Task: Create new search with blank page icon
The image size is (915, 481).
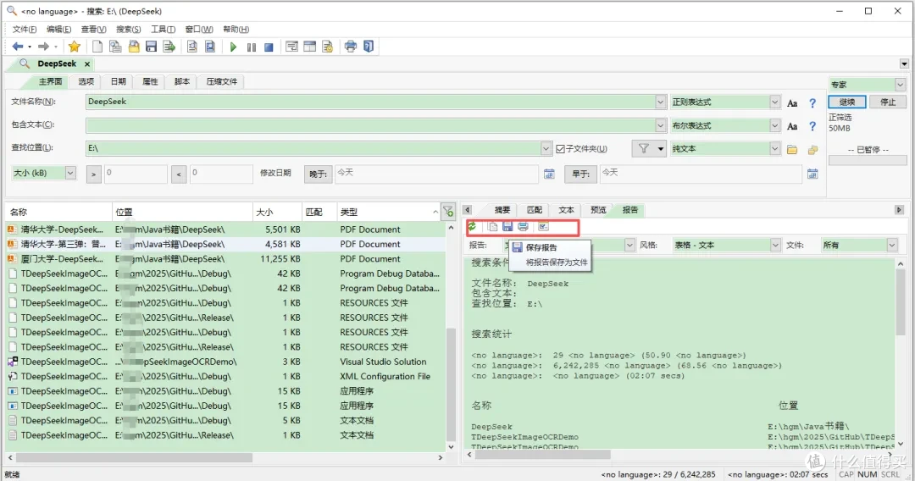Action: [x=97, y=47]
